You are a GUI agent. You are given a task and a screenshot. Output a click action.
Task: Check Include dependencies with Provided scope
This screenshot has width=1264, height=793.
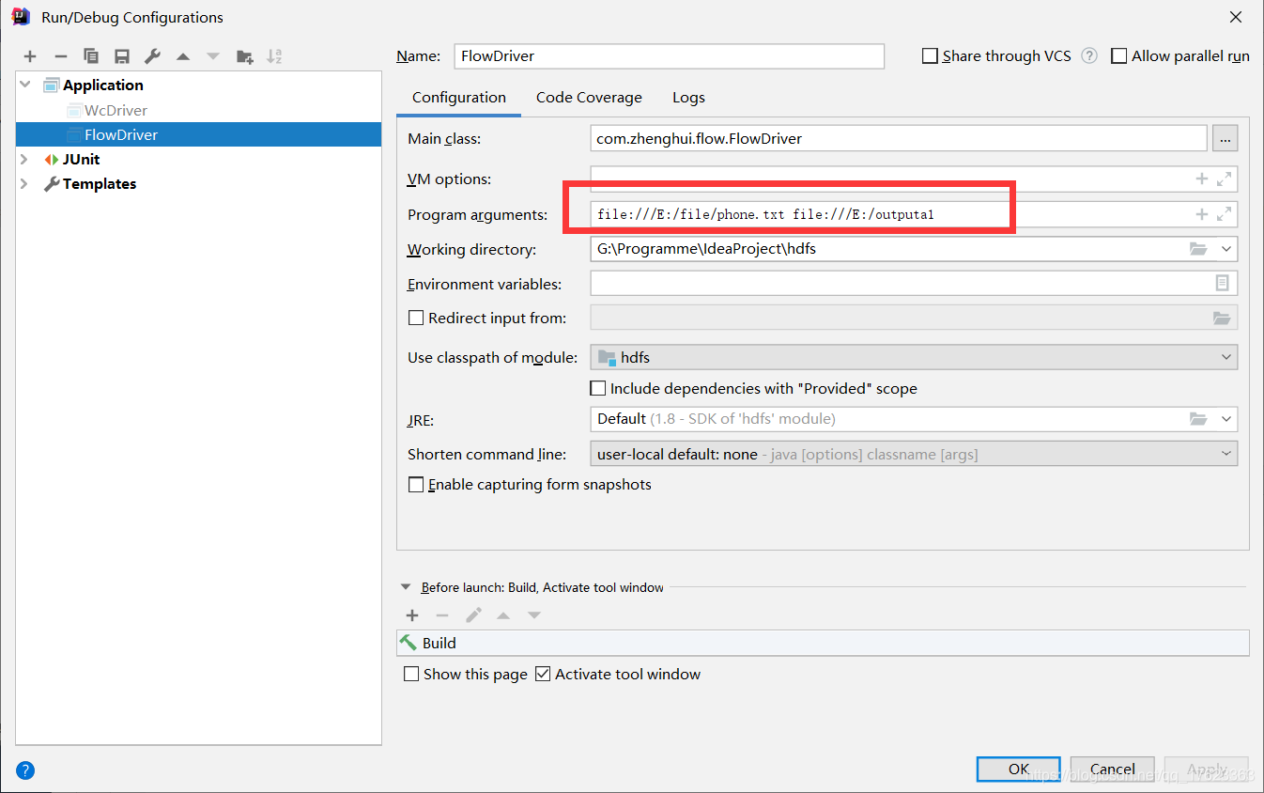[x=597, y=388]
